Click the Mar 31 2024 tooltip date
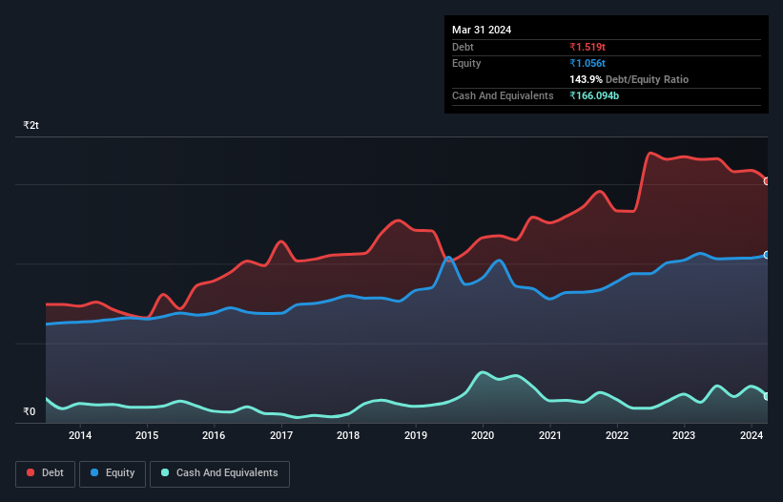 pos(482,30)
